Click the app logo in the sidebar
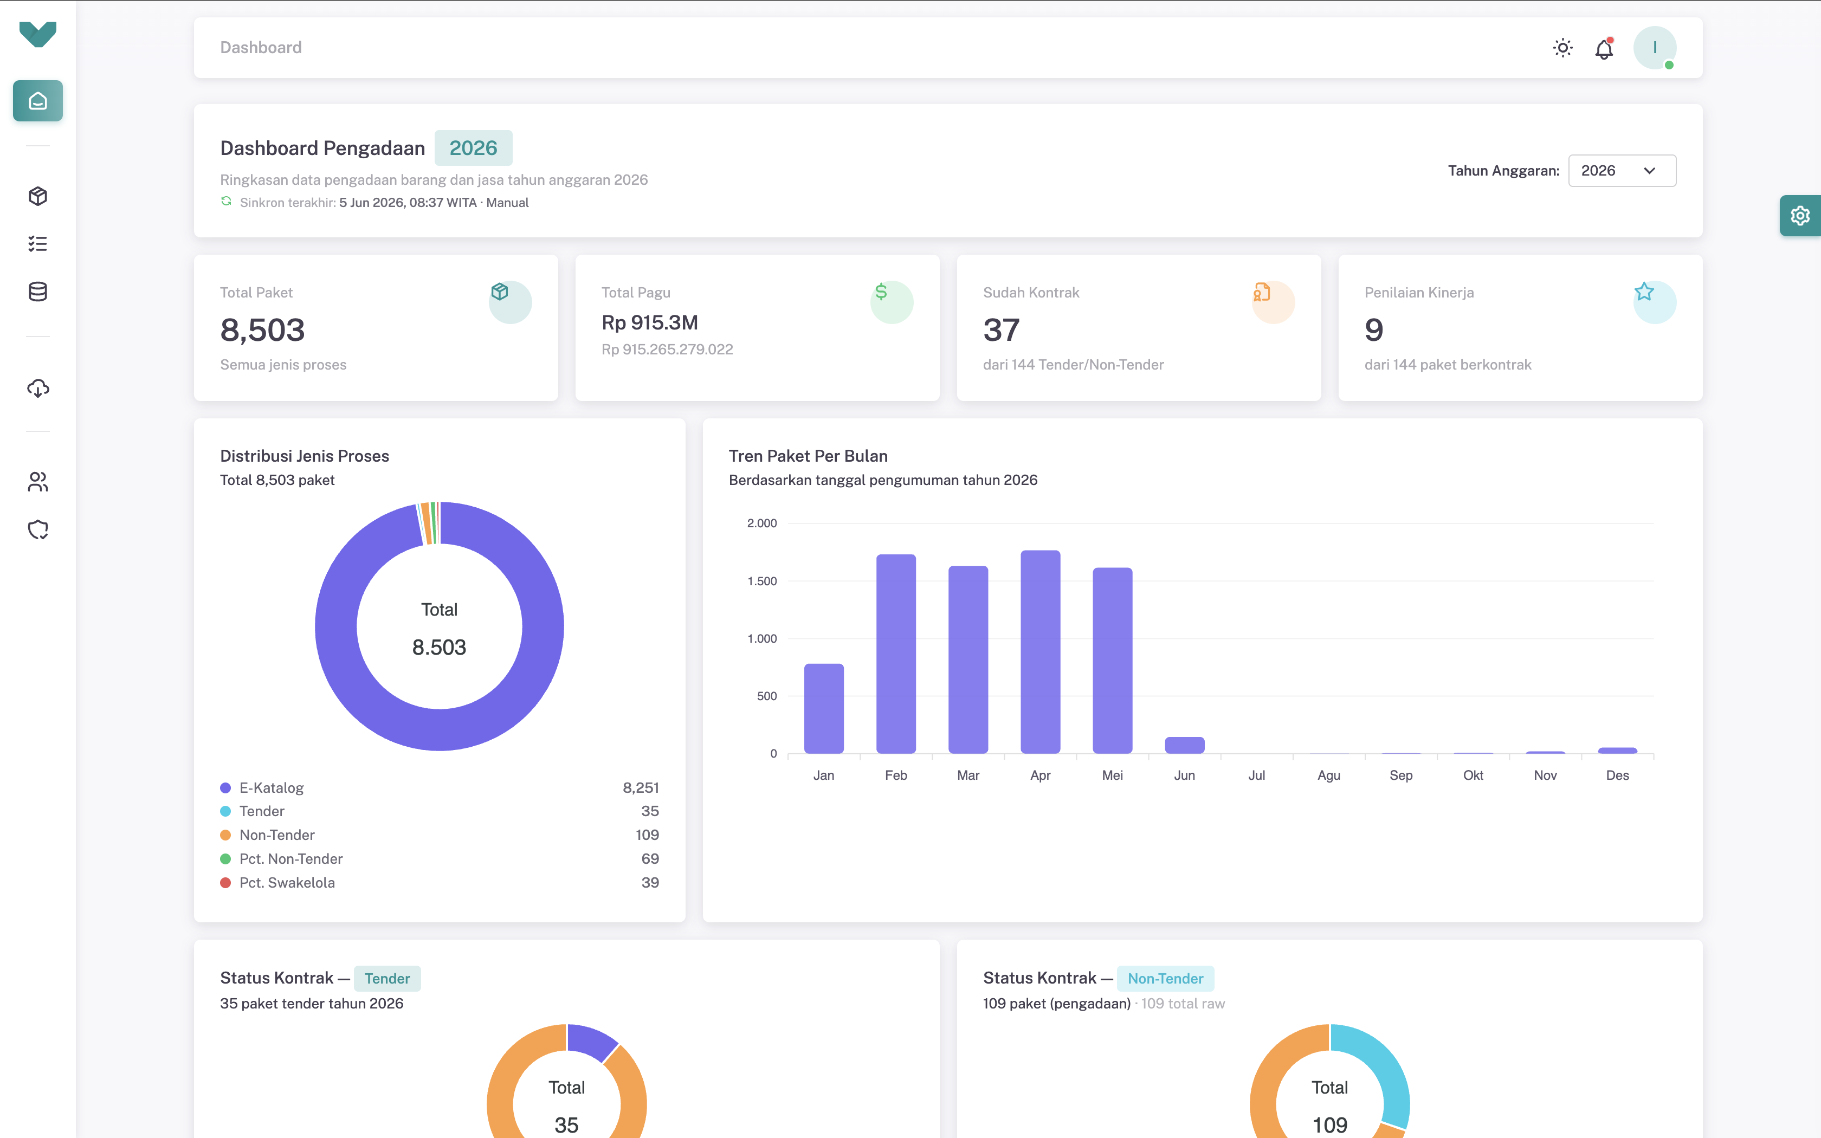 point(37,34)
